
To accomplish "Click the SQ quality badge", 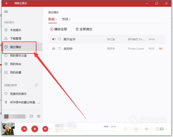I will tap(161, 49).
